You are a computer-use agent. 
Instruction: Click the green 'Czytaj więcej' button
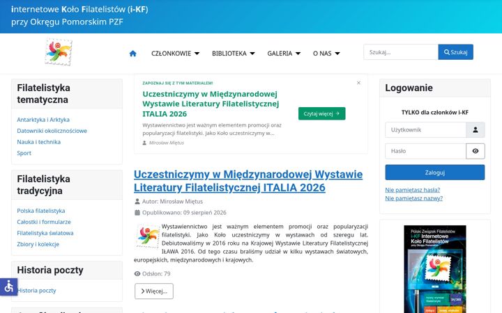click(321, 113)
